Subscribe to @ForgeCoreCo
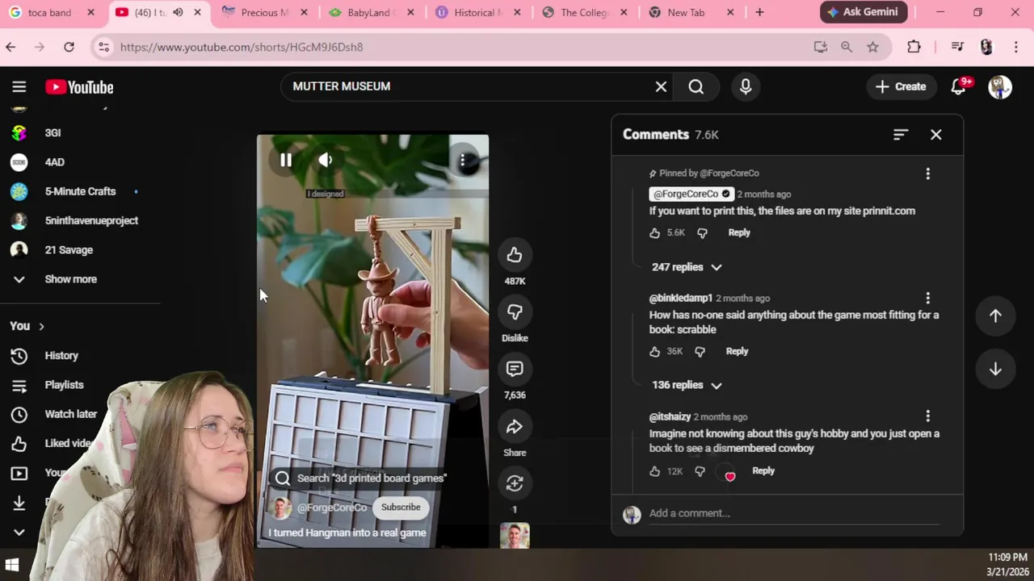 point(401,508)
